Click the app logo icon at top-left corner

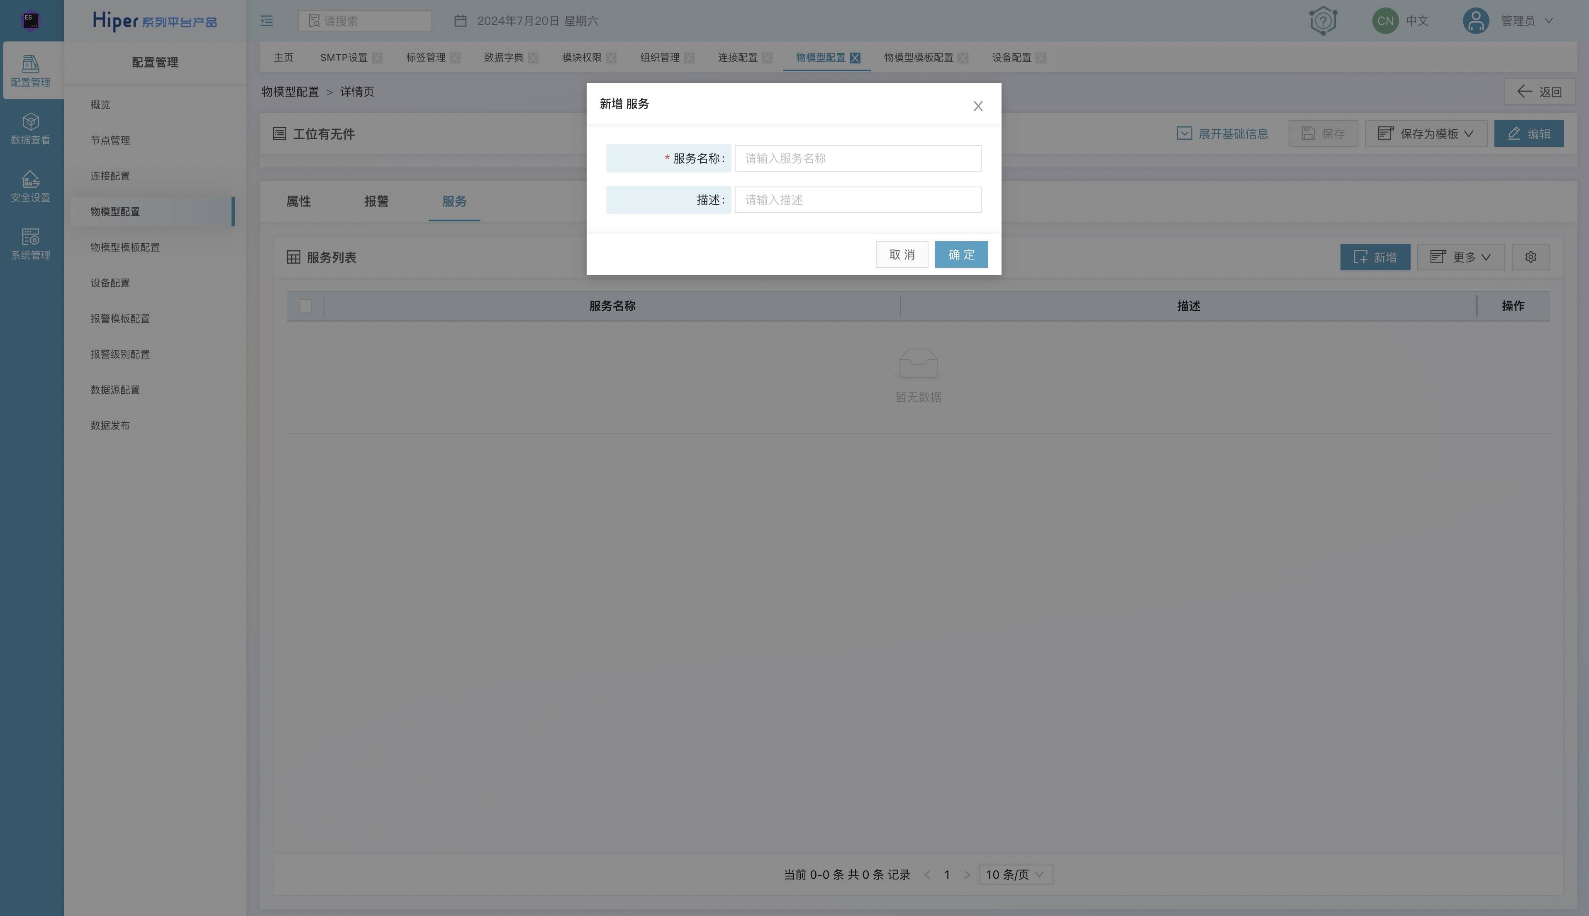(31, 20)
